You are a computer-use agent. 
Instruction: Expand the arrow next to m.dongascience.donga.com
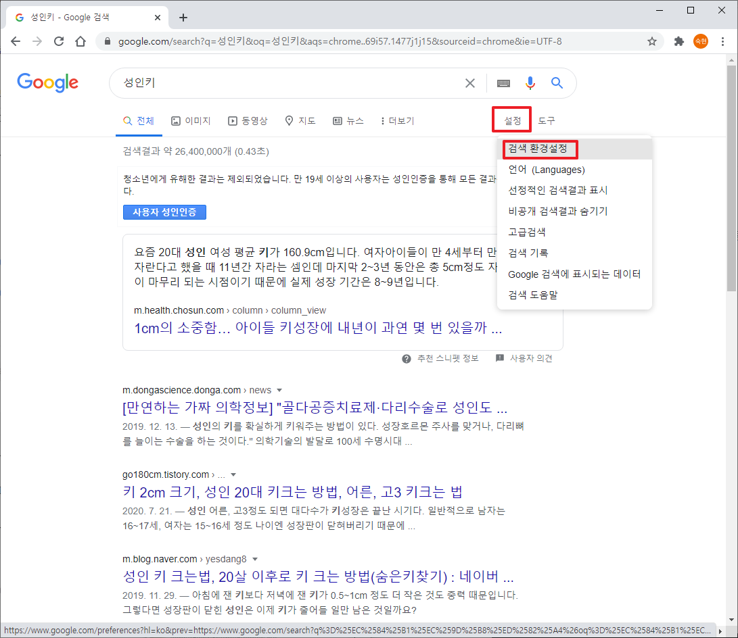point(279,390)
